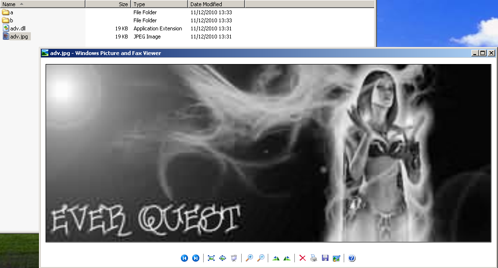Click the Best Fit icon

click(211, 258)
